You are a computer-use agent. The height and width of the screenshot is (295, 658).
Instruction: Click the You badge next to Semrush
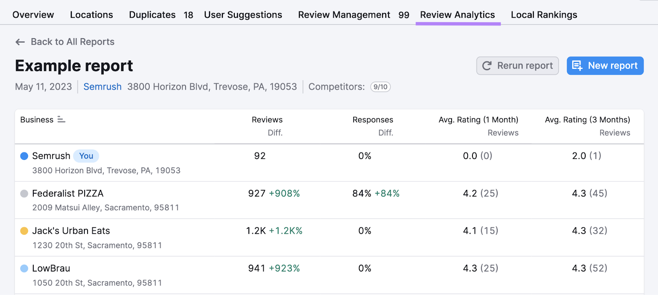[86, 156]
